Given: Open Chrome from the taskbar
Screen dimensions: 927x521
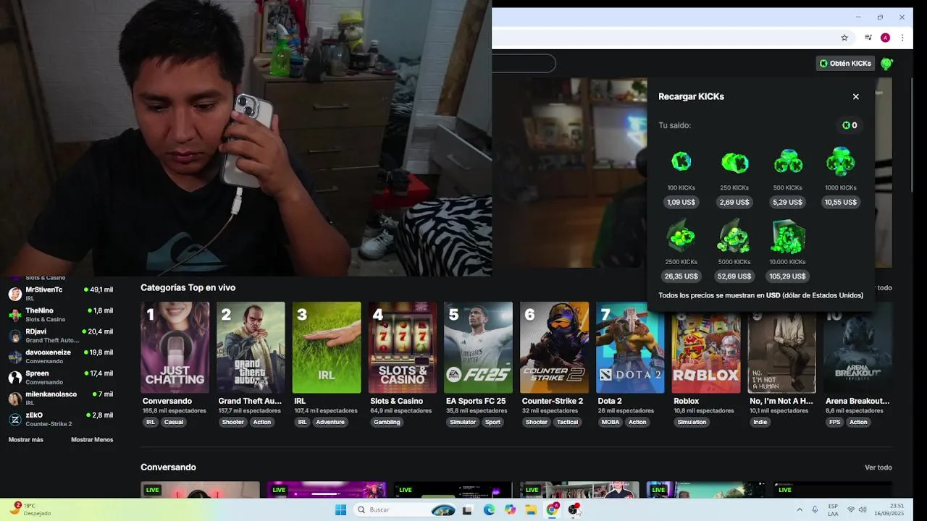Looking at the screenshot, I should click(x=552, y=509).
